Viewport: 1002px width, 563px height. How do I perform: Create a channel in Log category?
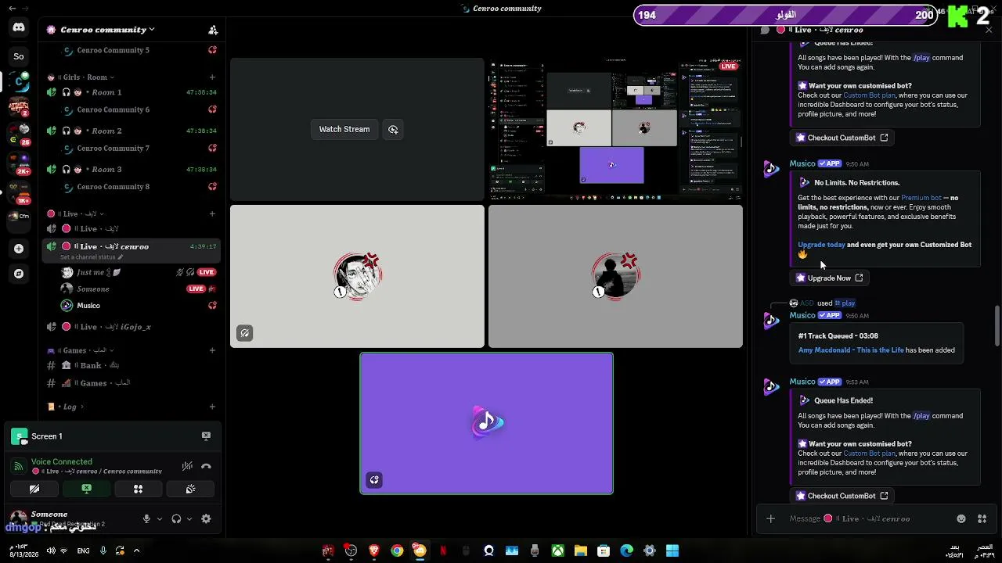pos(212,407)
